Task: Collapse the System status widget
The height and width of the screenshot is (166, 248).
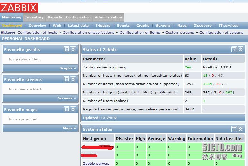Action: [241, 129]
